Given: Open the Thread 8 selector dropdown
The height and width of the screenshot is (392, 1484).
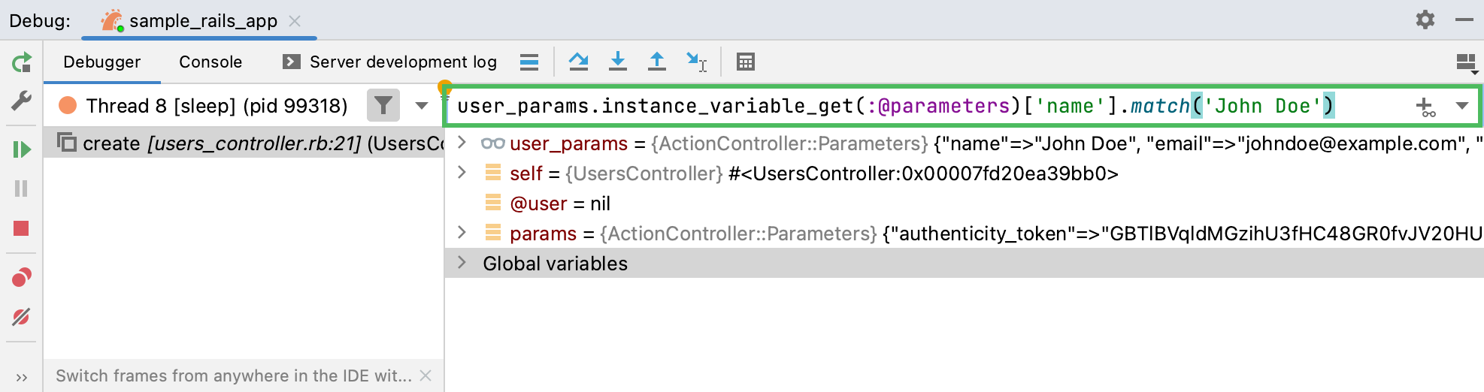Looking at the screenshot, I should point(422,106).
